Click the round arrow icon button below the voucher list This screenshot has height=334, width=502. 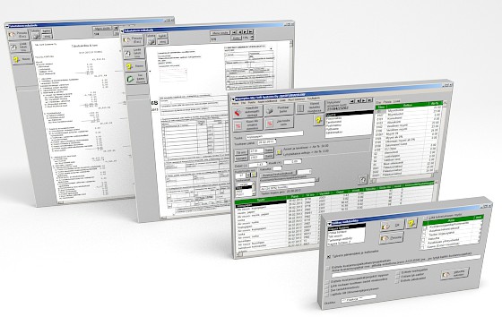(362, 179)
